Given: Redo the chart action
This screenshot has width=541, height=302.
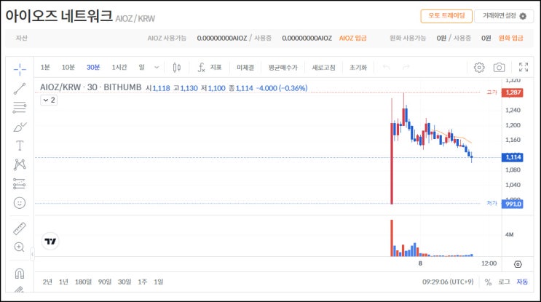Looking at the screenshot, I should click(406, 67).
